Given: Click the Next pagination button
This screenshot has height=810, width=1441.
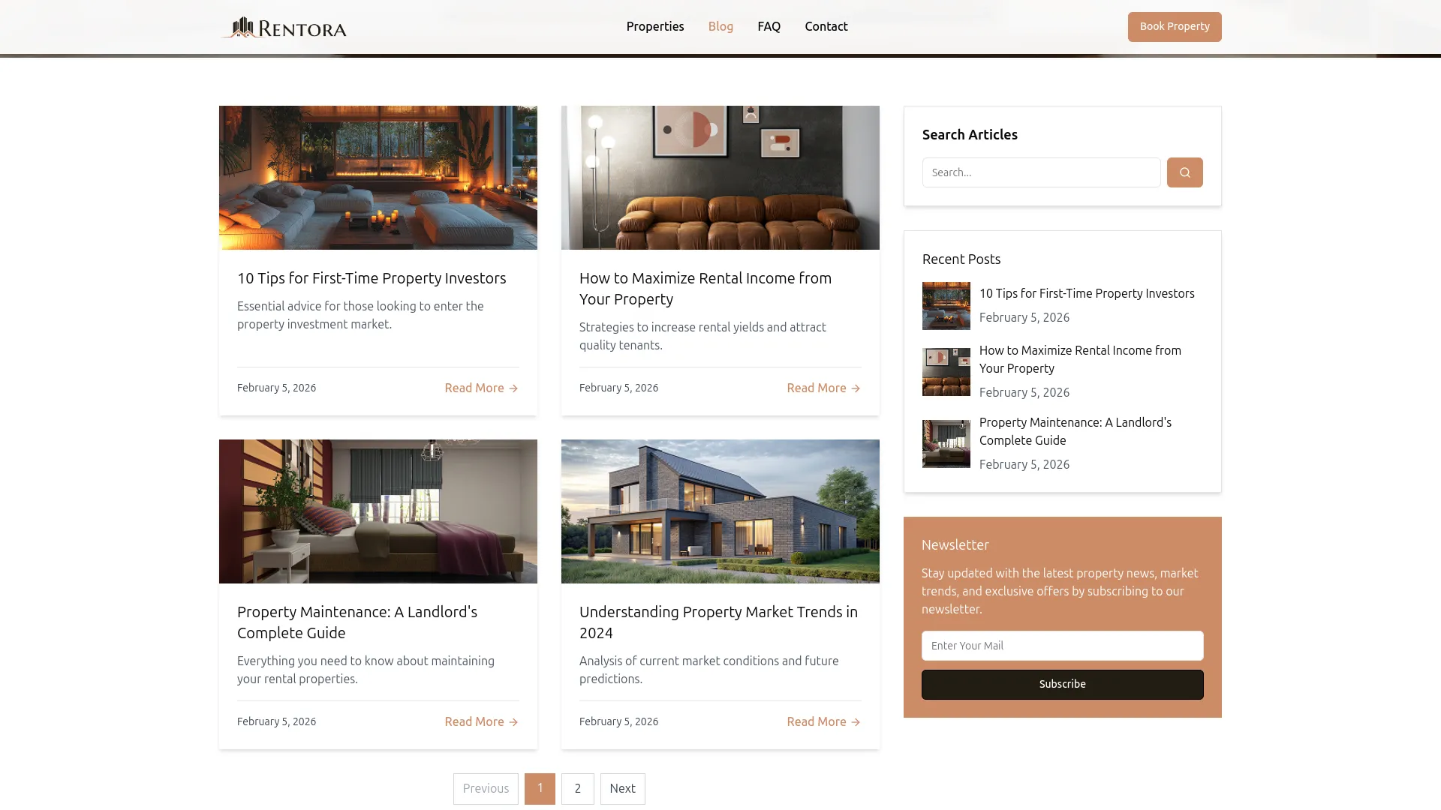Looking at the screenshot, I should tap(622, 788).
